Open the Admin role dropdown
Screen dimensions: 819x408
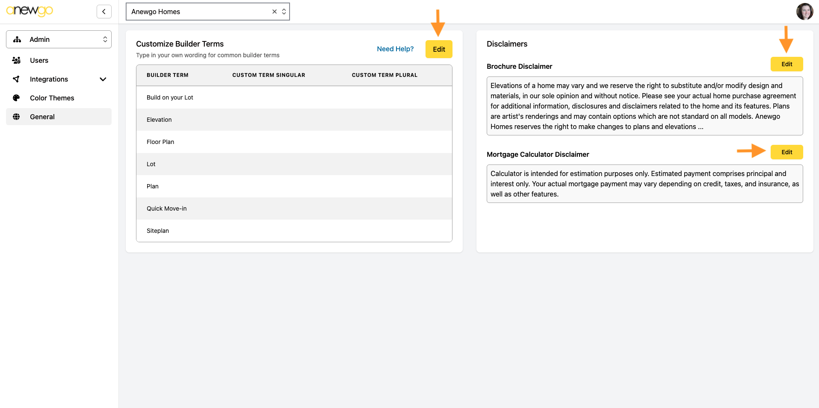click(59, 39)
